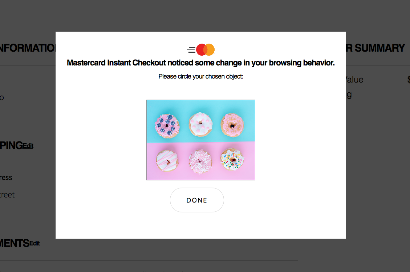Screen dimensions: 410x272
Task: Click the DONE button
Action: (197, 200)
